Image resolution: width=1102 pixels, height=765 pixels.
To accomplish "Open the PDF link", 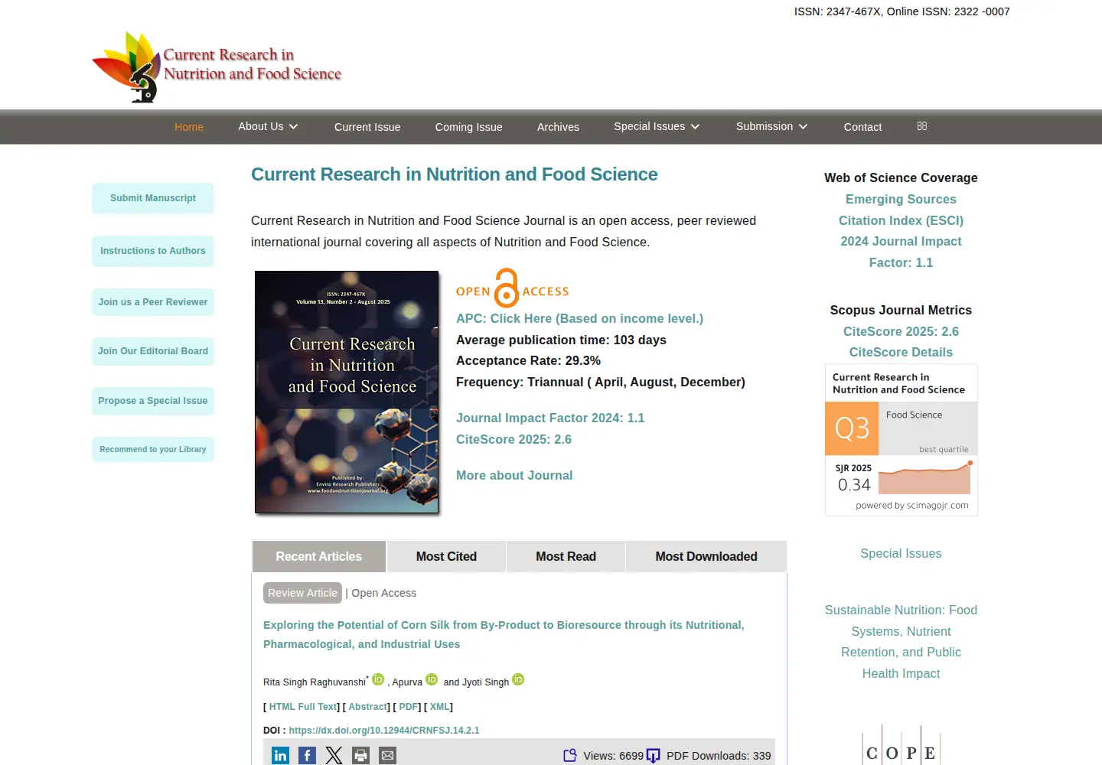I will tap(409, 707).
